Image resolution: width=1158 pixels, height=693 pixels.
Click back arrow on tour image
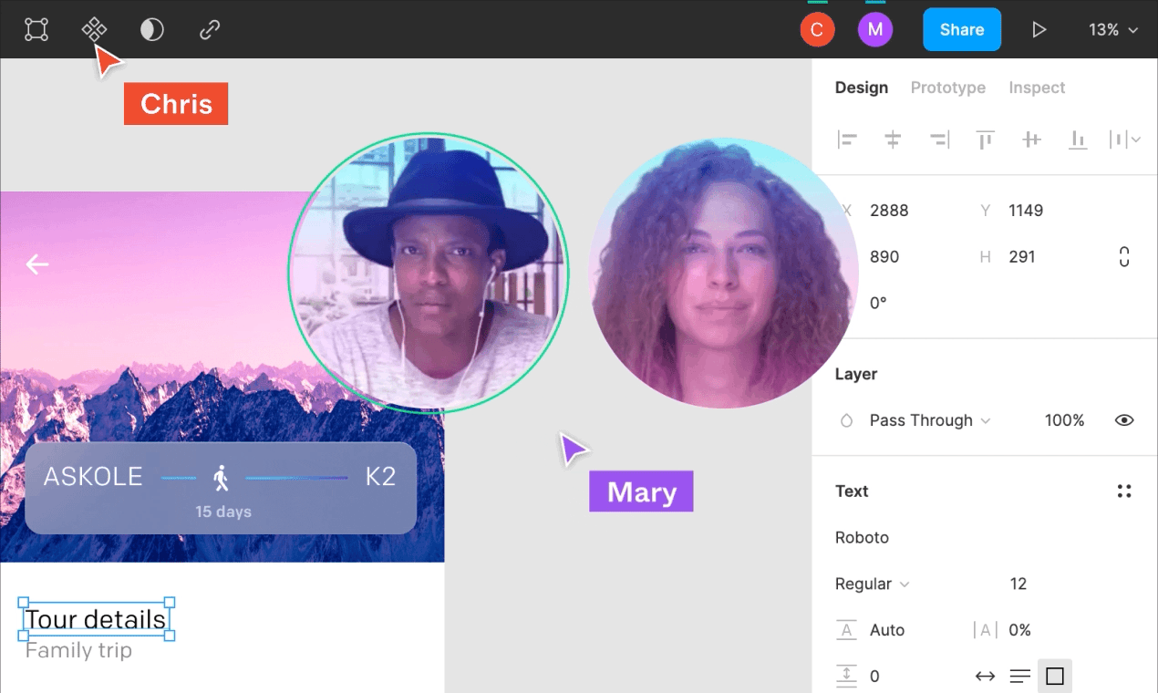[37, 264]
